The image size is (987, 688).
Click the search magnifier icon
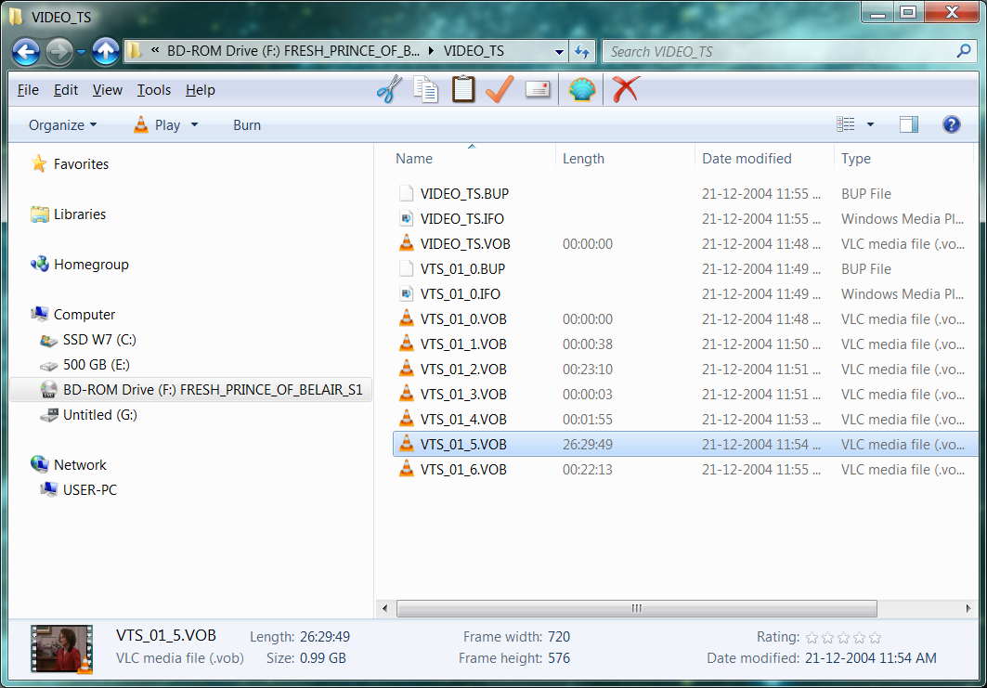963,51
